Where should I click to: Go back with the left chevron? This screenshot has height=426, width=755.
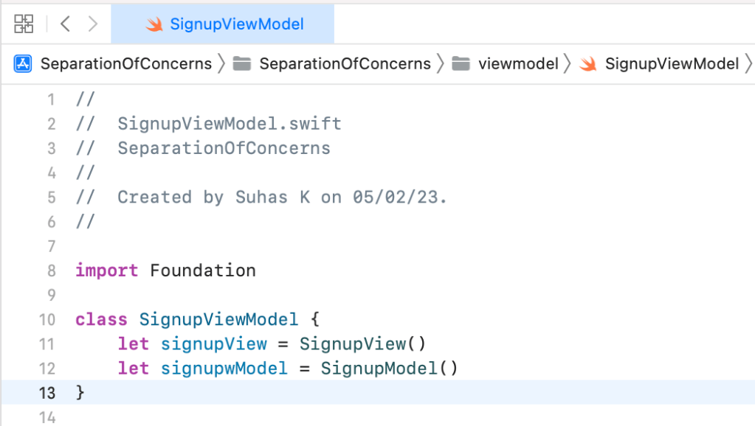65,24
